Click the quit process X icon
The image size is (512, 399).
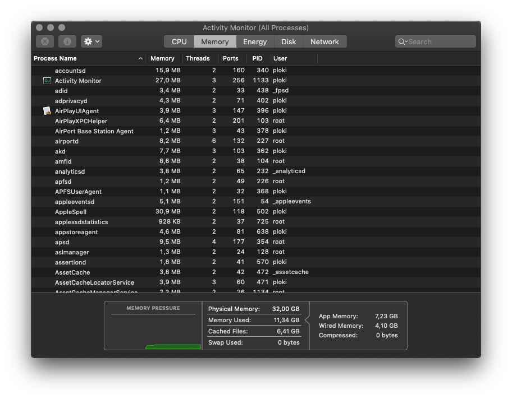coord(45,41)
